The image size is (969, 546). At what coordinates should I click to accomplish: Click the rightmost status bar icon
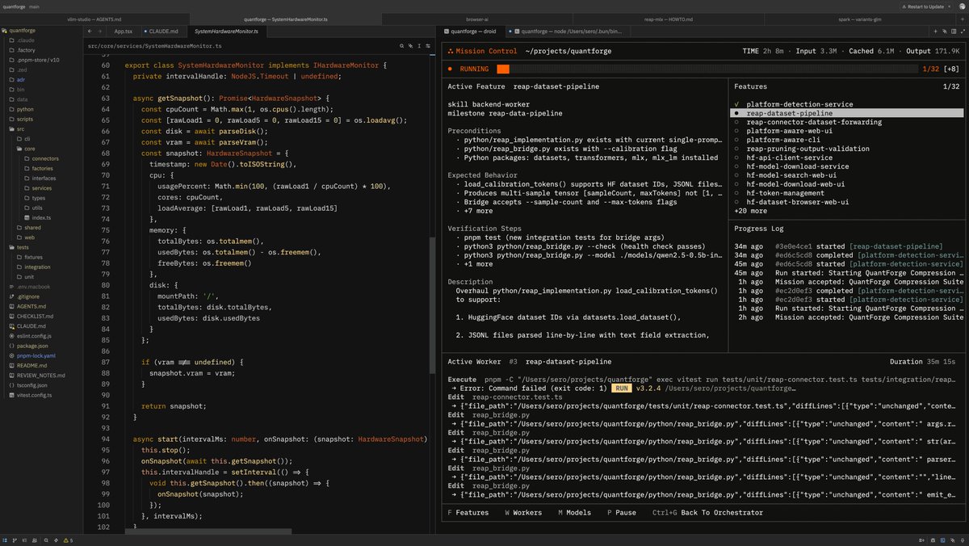pos(961,540)
